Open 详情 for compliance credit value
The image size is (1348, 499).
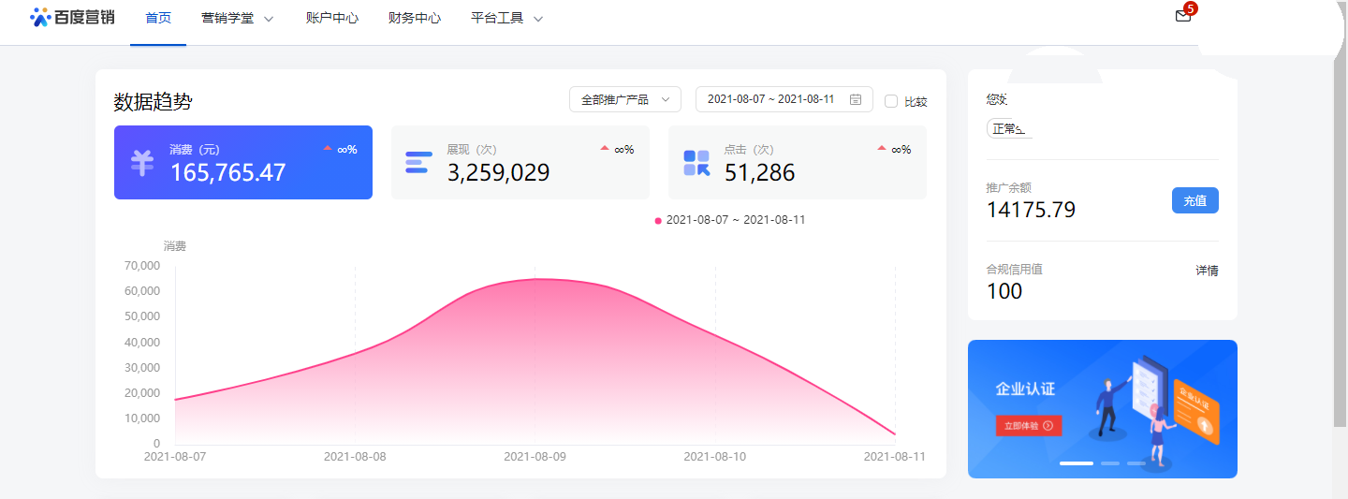(x=1206, y=271)
